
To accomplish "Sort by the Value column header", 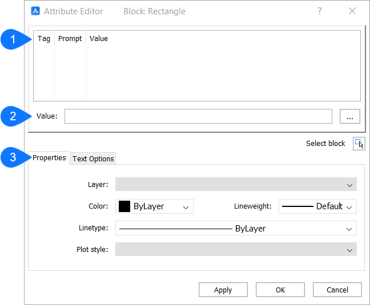I will (99, 39).
